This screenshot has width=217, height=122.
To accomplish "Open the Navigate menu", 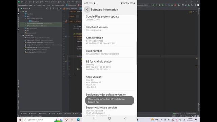I will pos(36,2).
